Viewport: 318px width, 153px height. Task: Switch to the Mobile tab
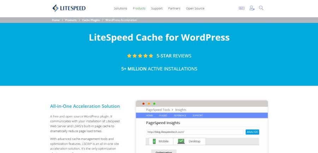click(x=161, y=141)
